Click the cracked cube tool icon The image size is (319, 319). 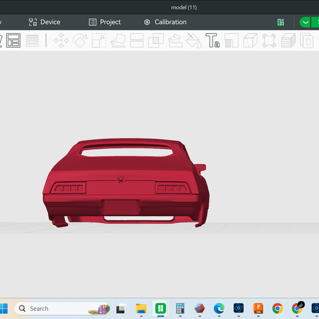pyautogui.click(x=250, y=40)
